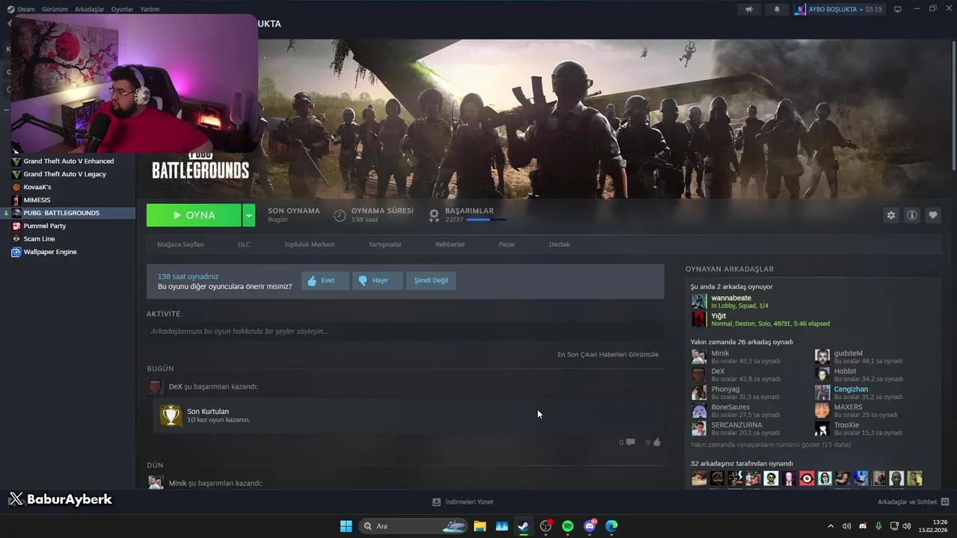Open the Arkadaşlar menu
The width and height of the screenshot is (957, 538).
pos(90,9)
